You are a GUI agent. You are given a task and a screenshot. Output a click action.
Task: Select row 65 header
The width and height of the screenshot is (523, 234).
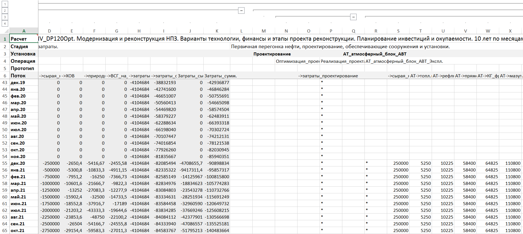[5, 231]
